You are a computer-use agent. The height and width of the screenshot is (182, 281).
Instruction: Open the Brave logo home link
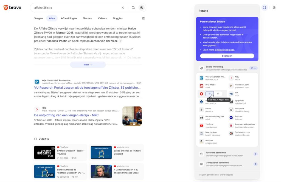12,7
